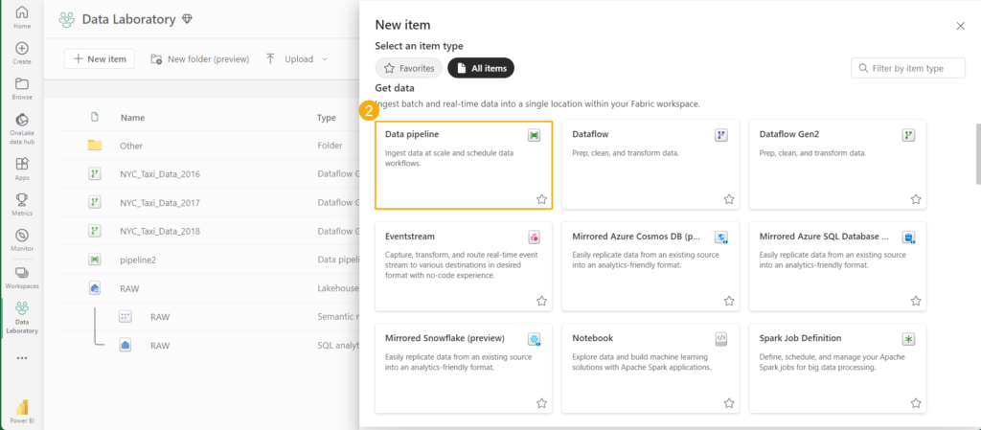Click the panel's vertical scrollbar

[x=976, y=153]
